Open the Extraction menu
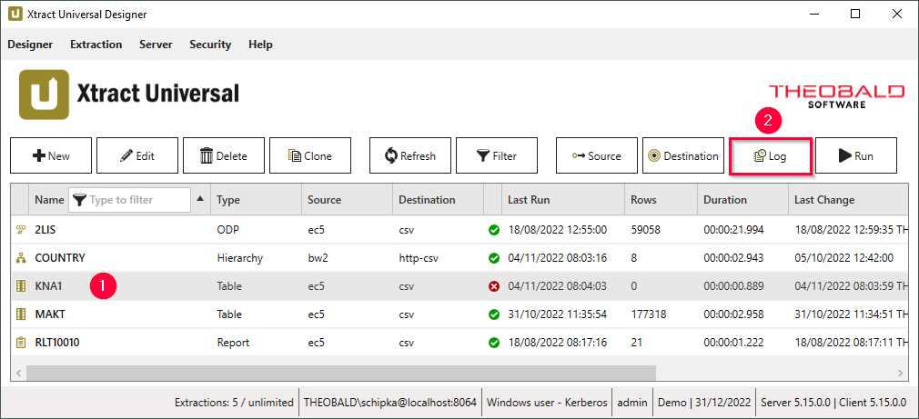The width and height of the screenshot is (919, 419). tap(96, 45)
